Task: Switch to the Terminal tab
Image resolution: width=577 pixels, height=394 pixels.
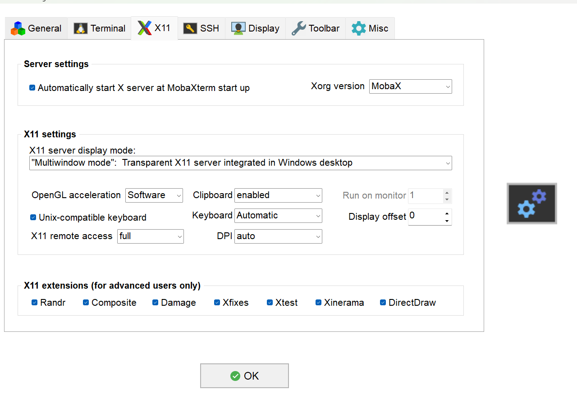Action: pos(99,28)
